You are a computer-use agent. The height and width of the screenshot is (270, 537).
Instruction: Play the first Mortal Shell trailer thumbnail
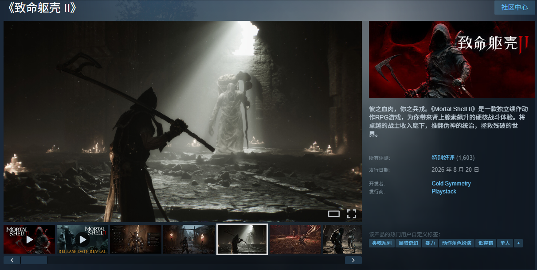click(x=29, y=239)
